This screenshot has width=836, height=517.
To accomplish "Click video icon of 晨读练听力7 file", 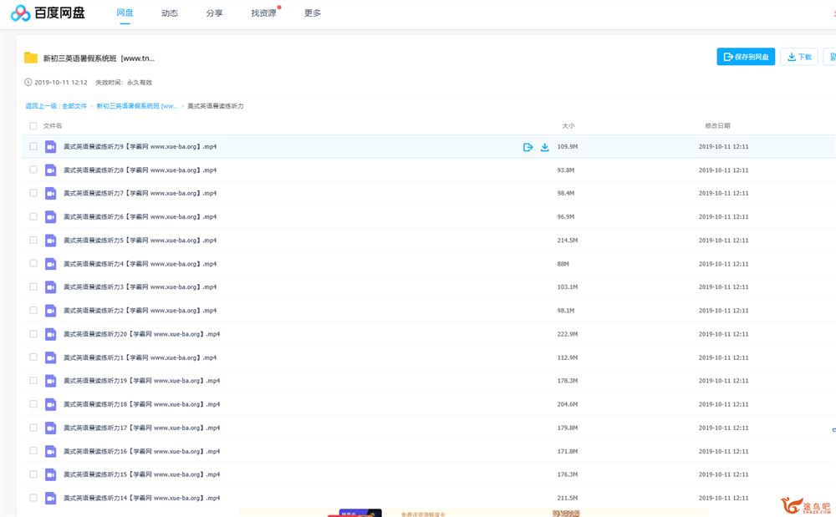I will 51,193.
